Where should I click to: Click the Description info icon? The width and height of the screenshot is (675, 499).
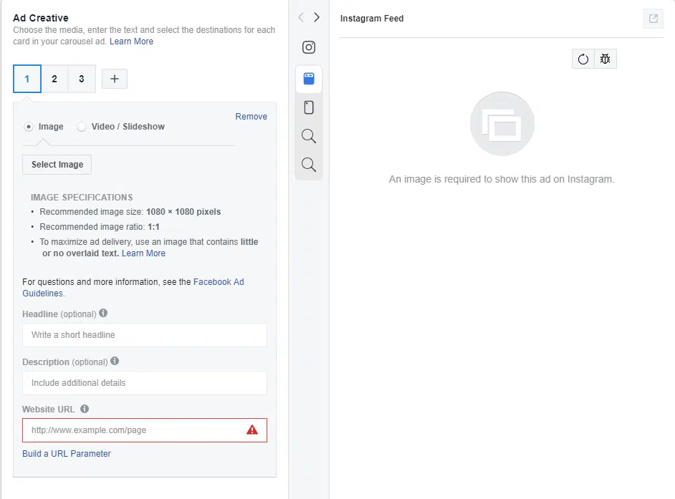(115, 361)
